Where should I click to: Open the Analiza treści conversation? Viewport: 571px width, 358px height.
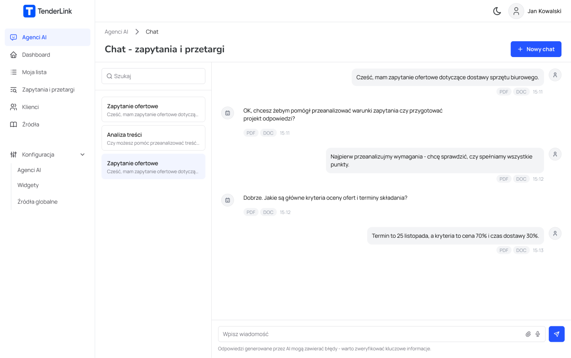(x=153, y=138)
